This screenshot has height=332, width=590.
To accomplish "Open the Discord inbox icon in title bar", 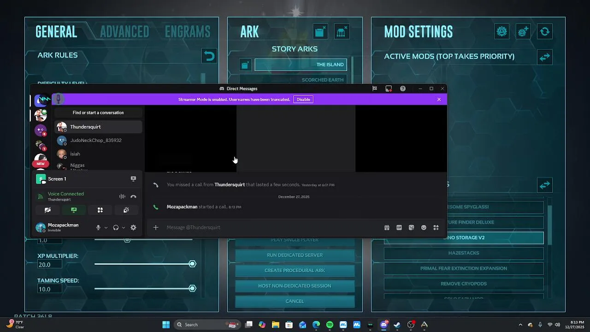I will [x=389, y=89].
